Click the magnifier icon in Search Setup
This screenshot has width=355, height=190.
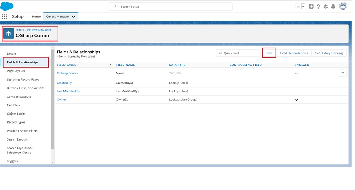[x=115, y=6]
